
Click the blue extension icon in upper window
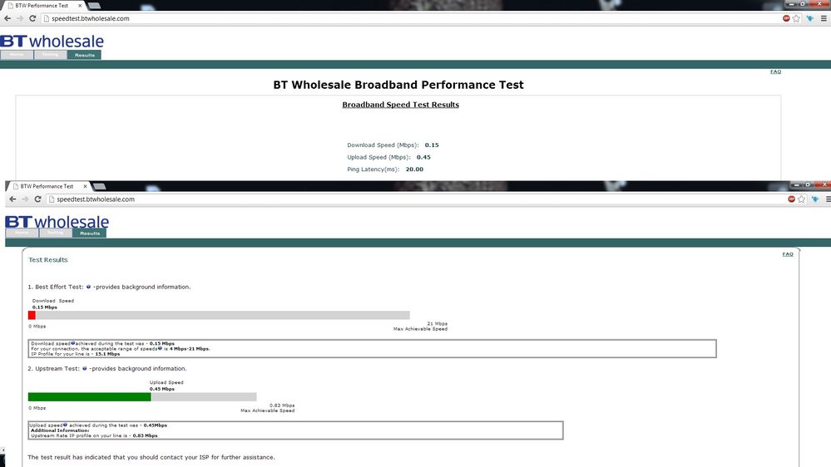[810, 18]
